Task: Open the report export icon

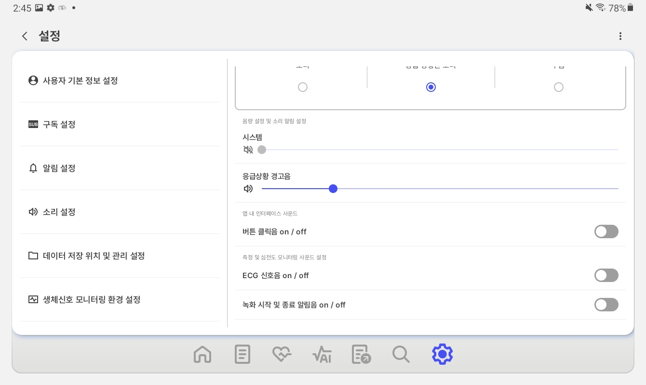Action: click(362, 355)
